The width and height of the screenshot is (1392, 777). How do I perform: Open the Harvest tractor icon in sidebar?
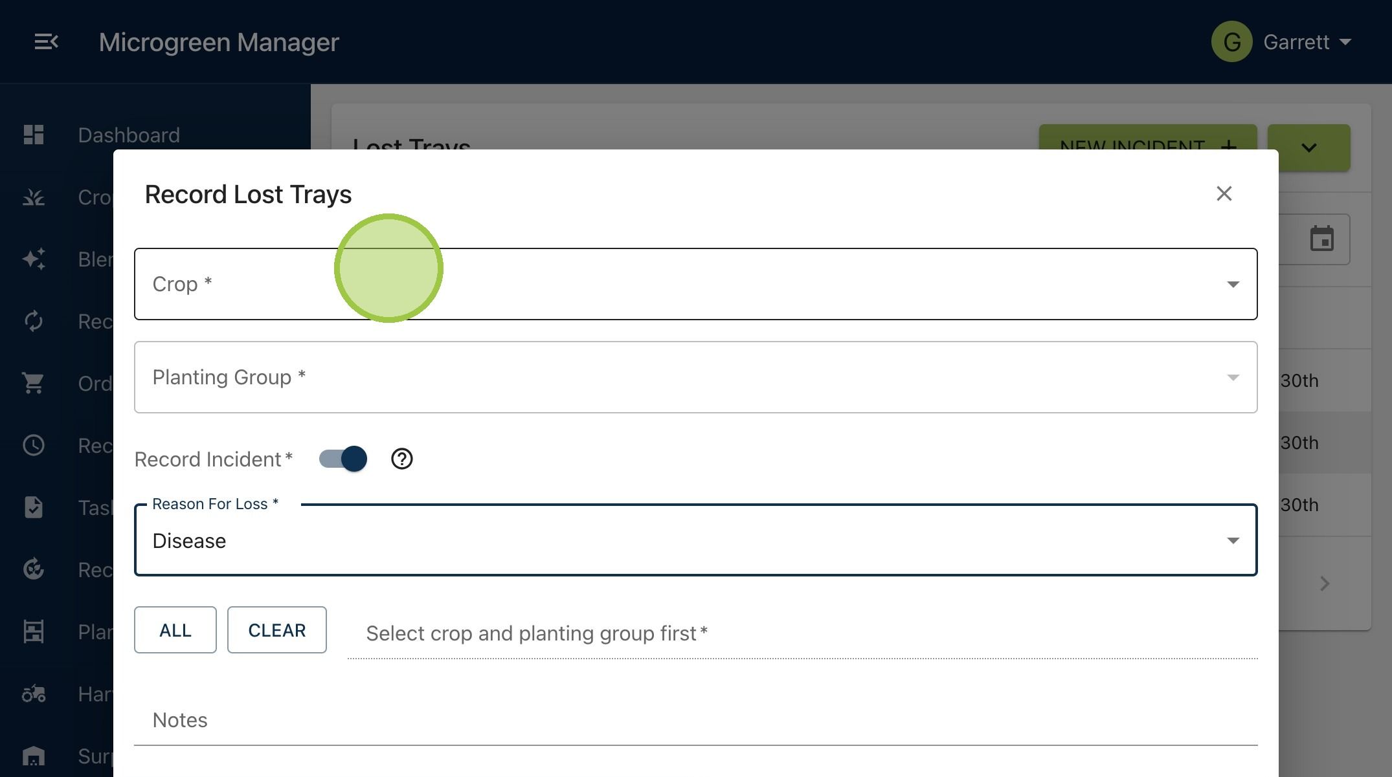click(x=34, y=694)
